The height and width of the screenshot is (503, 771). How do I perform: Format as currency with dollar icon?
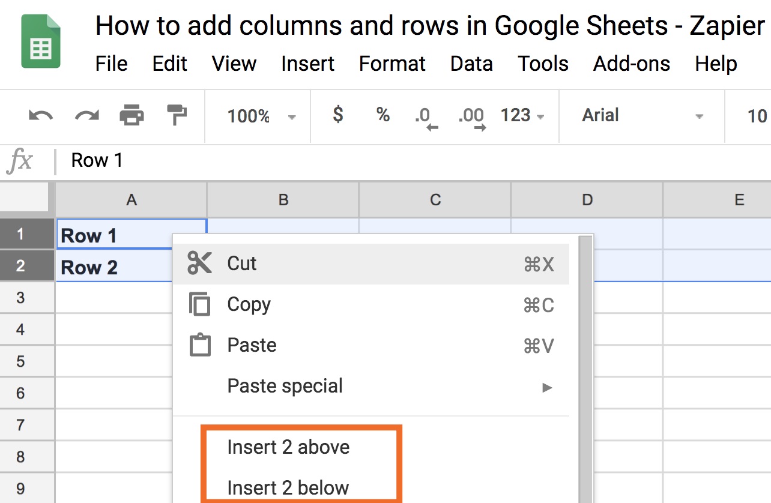point(338,115)
